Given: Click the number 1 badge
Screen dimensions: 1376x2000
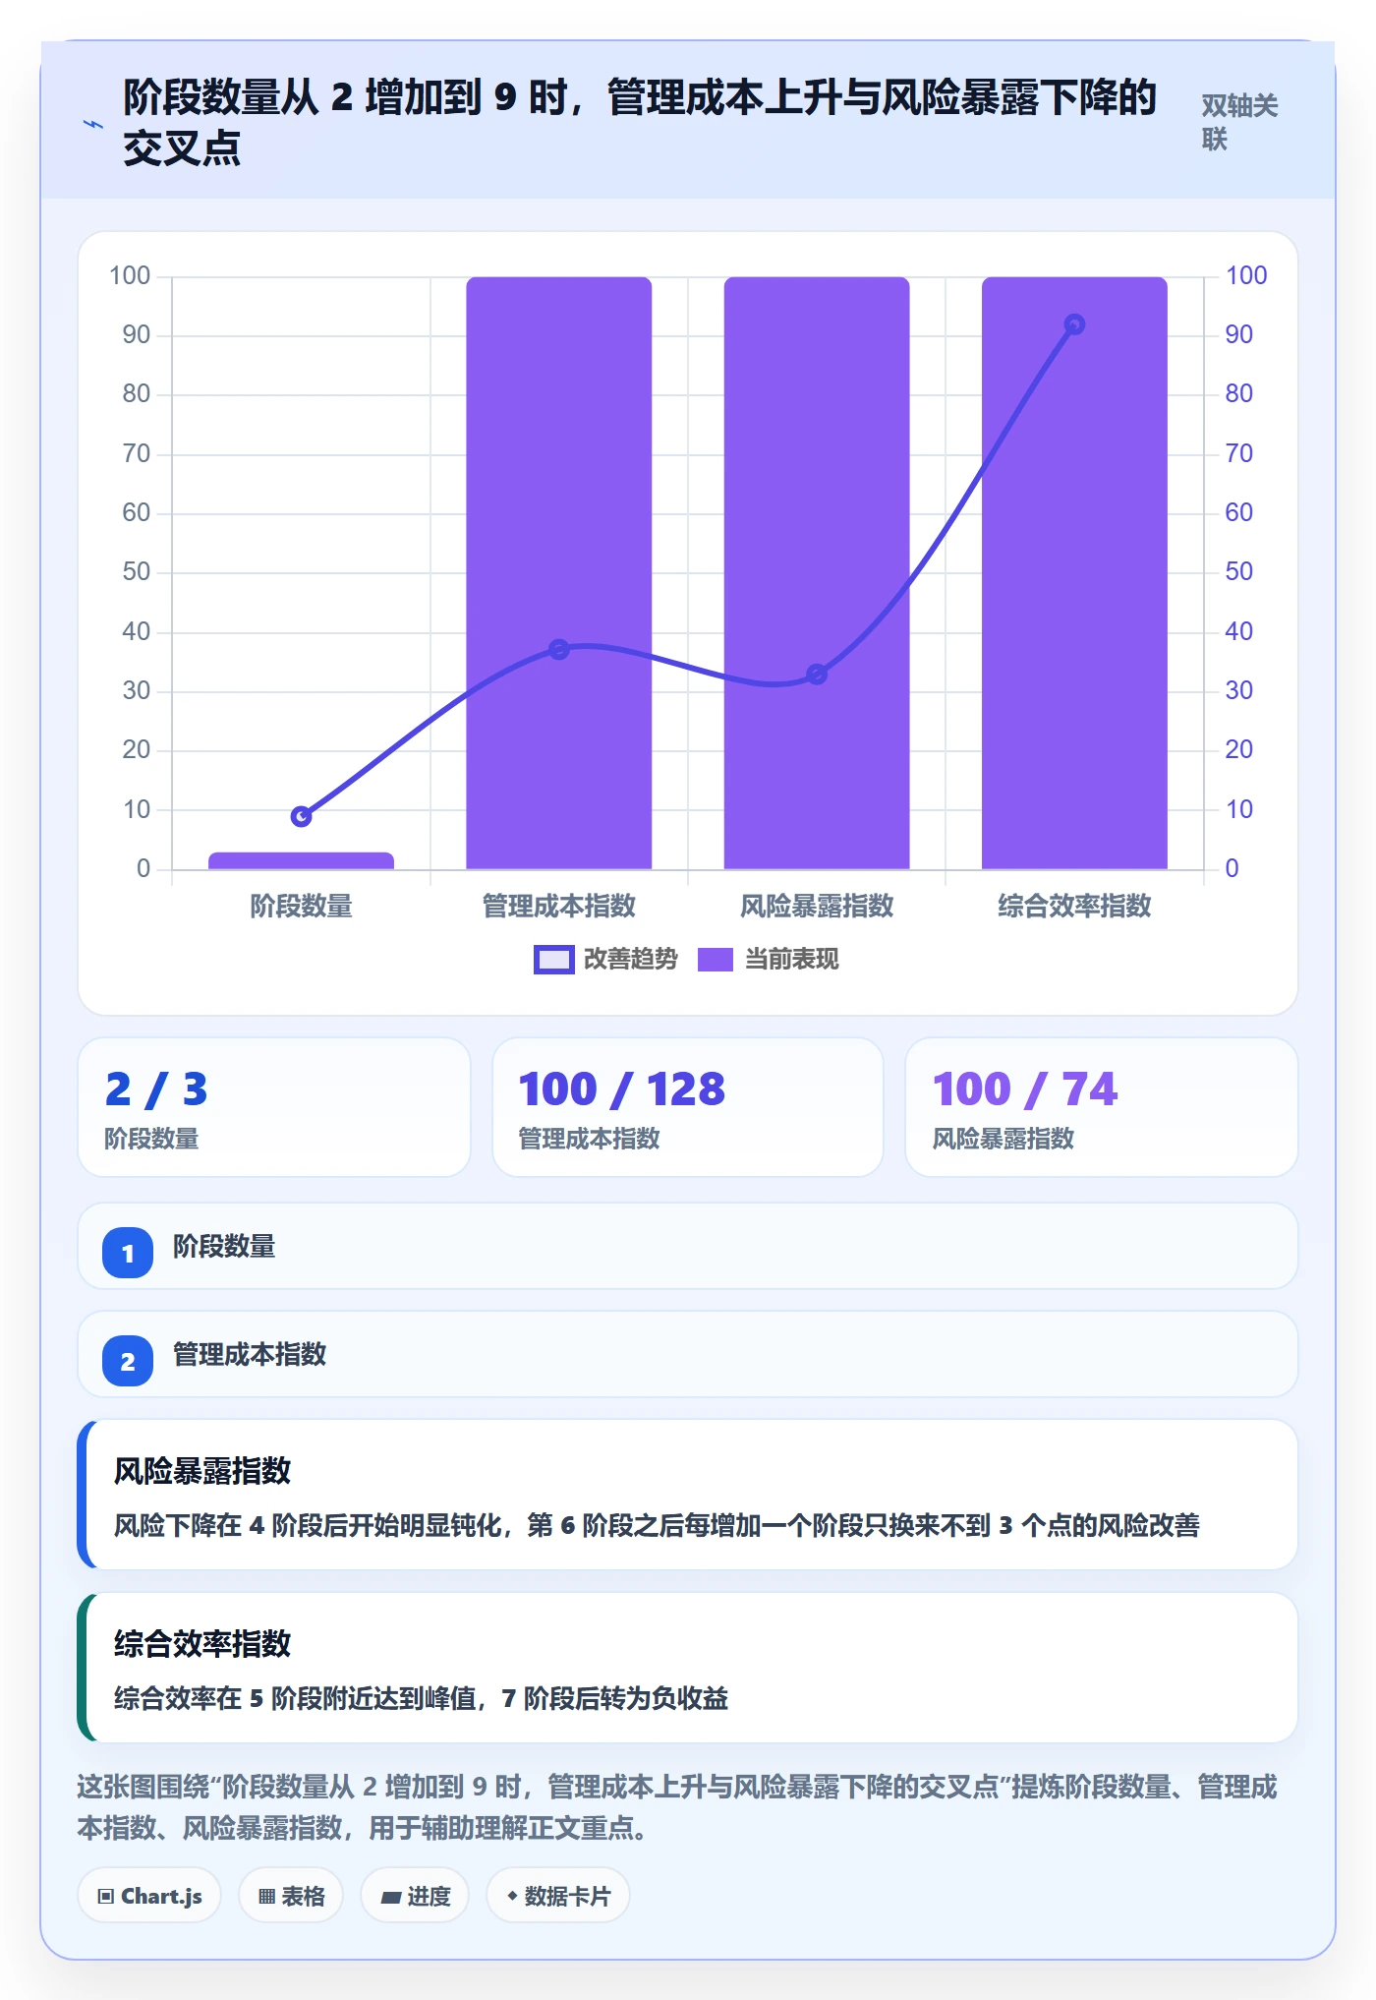Looking at the screenshot, I should 128,1253.
